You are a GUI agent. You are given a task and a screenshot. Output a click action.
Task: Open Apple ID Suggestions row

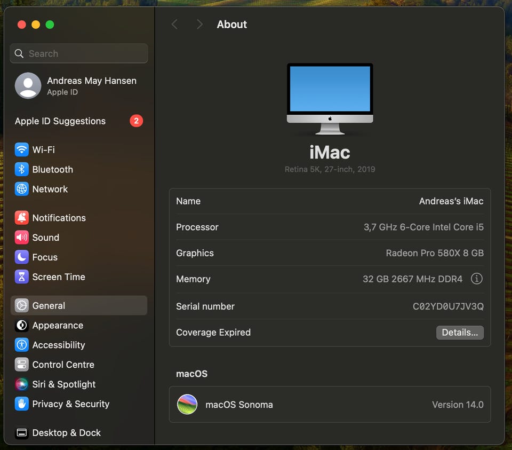click(79, 121)
